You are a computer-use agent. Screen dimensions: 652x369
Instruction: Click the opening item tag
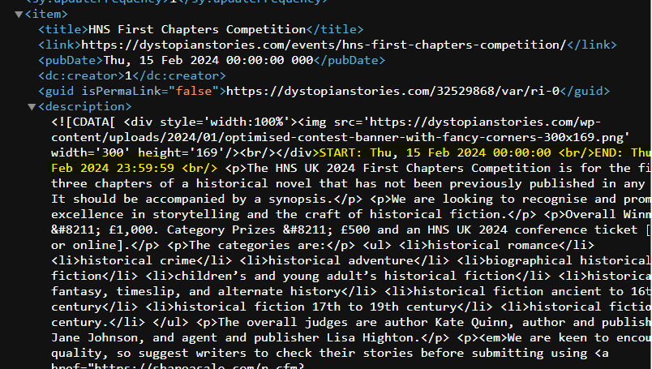[x=46, y=14]
